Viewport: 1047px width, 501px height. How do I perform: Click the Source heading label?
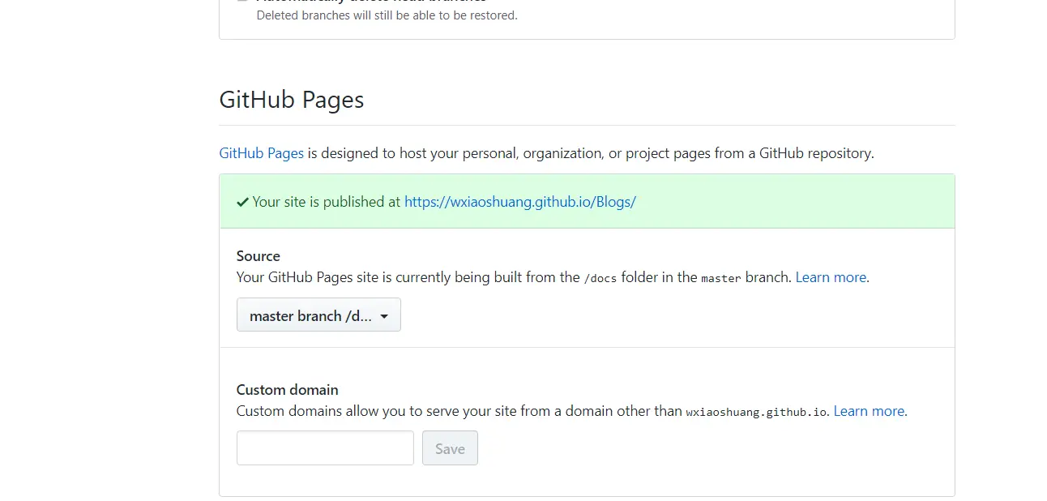[x=259, y=256]
